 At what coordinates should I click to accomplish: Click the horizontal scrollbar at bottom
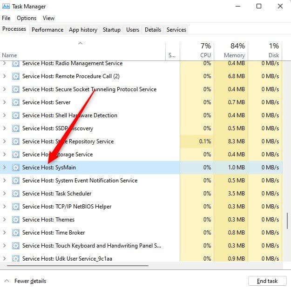point(78,266)
